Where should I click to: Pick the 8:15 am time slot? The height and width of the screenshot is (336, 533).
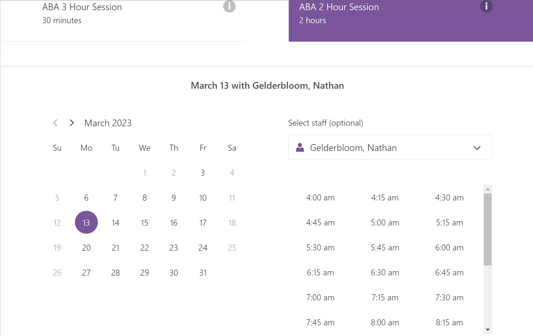(449, 322)
